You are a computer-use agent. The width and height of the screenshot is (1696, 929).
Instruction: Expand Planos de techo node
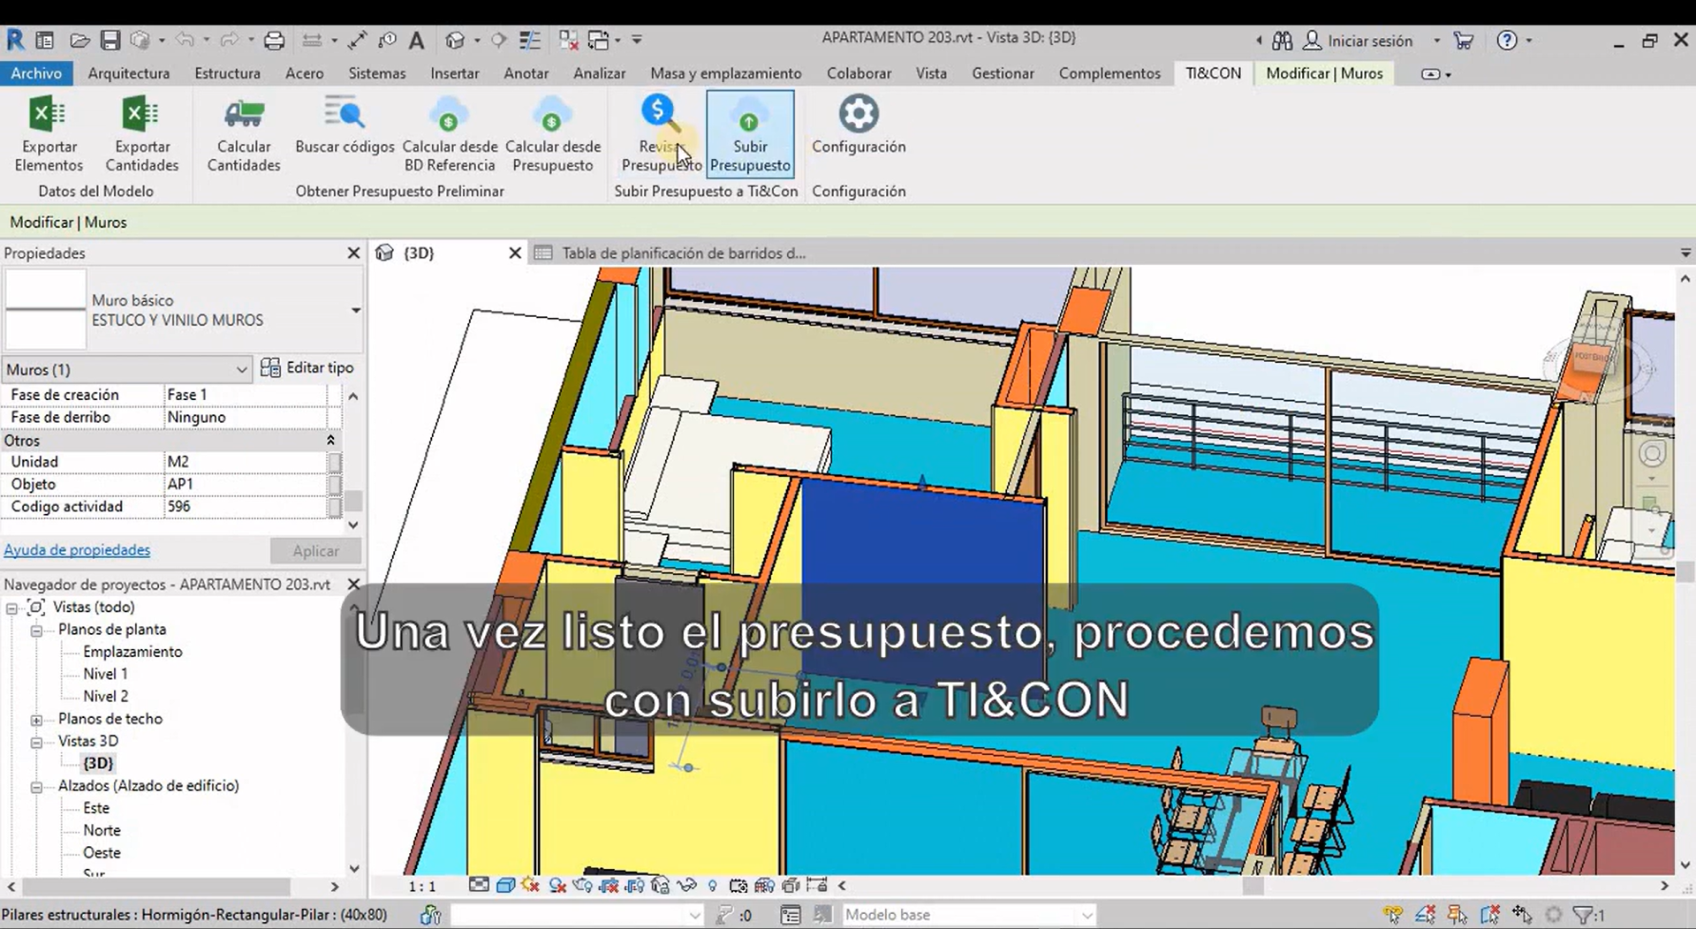point(36,720)
